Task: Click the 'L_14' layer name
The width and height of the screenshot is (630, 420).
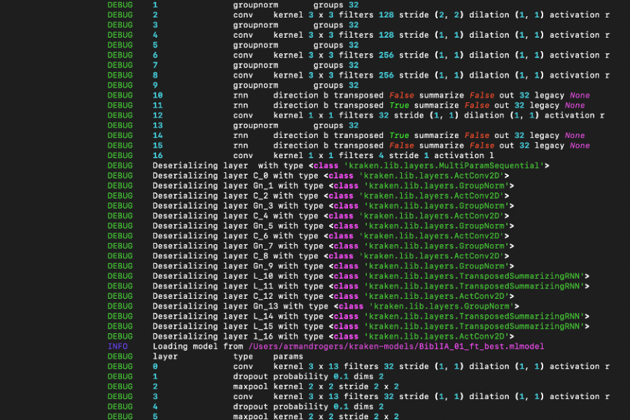Action: [x=263, y=316]
